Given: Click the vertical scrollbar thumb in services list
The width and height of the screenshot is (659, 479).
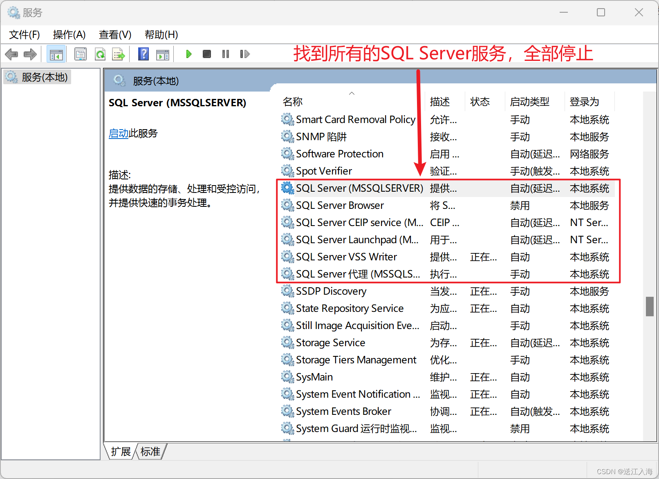Looking at the screenshot, I should pyautogui.click(x=650, y=307).
